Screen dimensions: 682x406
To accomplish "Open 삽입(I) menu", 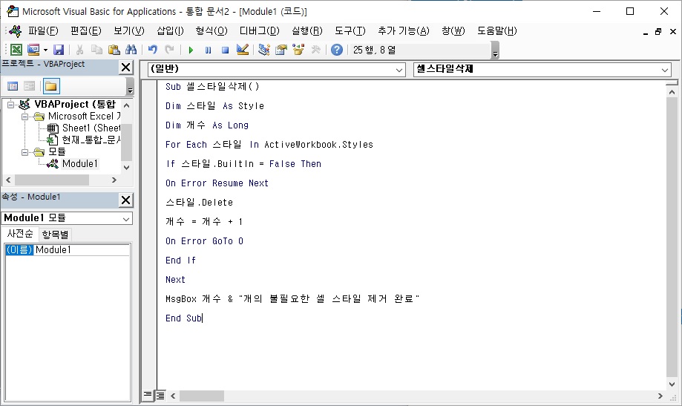I will 170,31.
